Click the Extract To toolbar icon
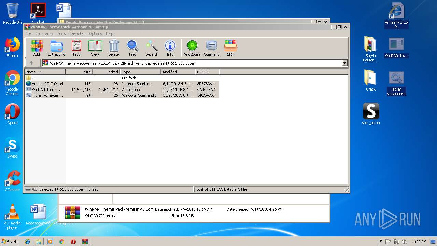 click(56, 48)
